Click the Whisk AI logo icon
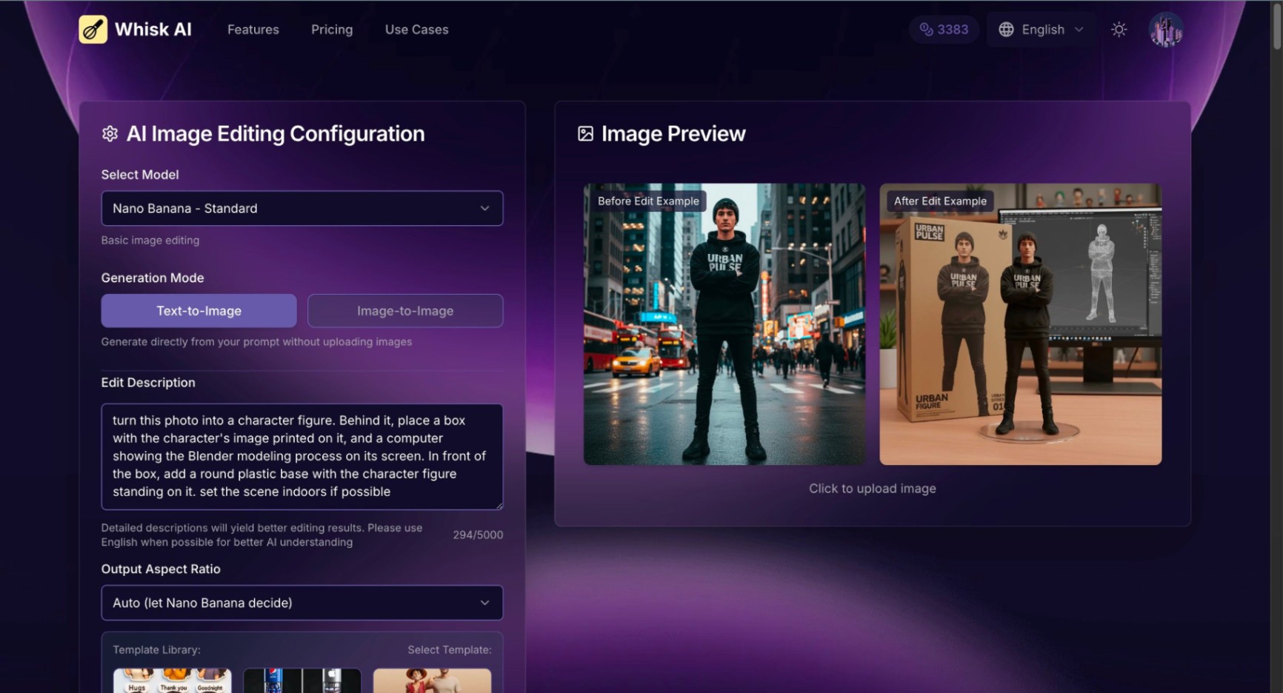This screenshot has height=693, width=1283. pyautogui.click(x=93, y=30)
